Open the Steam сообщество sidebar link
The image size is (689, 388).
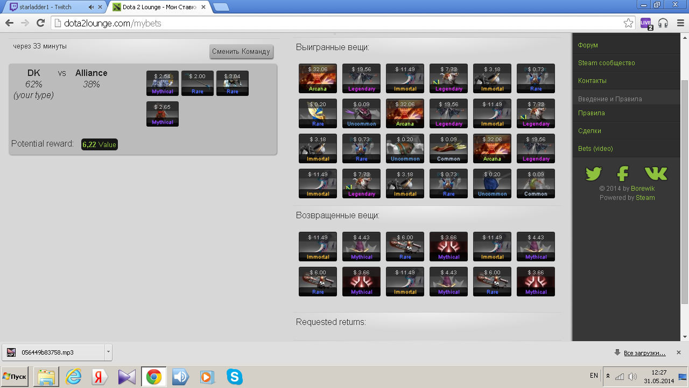[607, 63]
